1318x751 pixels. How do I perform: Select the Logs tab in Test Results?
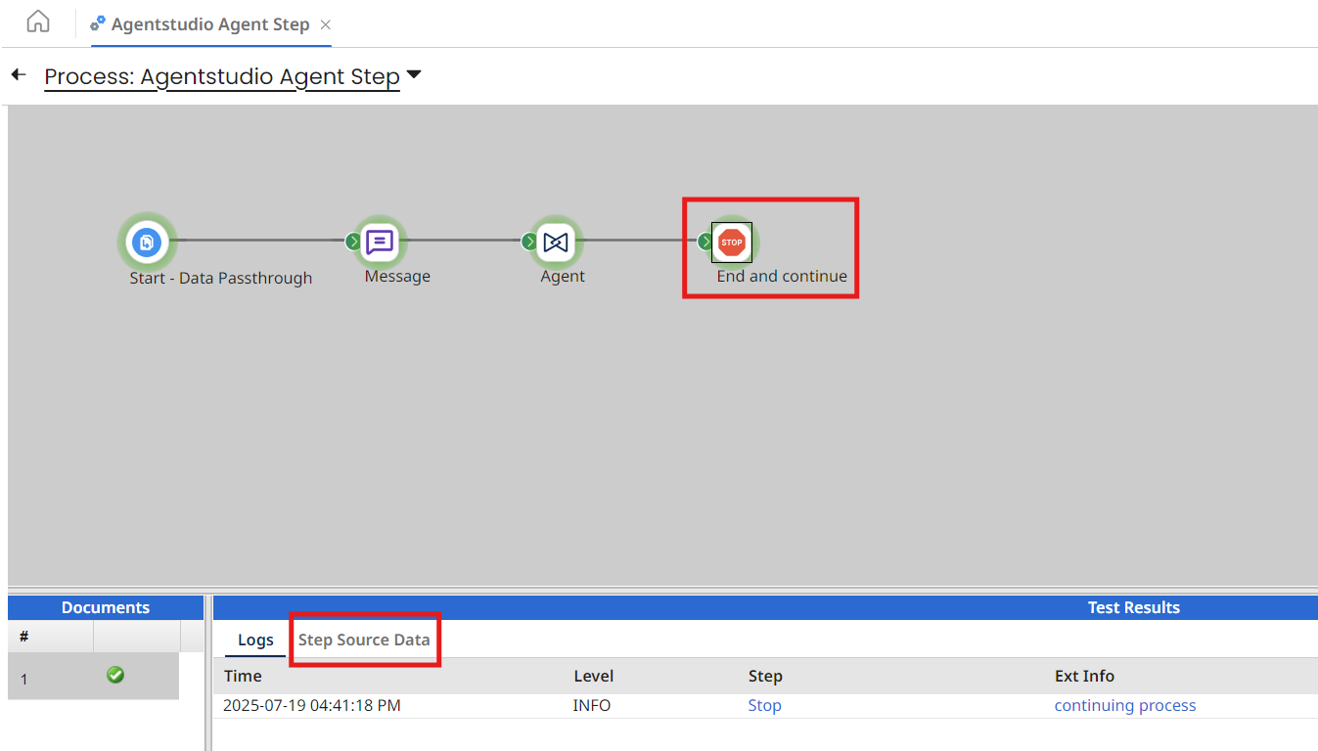[x=254, y=641]
